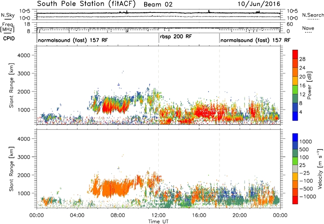Click the "20:00" time axis label
The height and width of the screenshot is (224, 324).
240,216
